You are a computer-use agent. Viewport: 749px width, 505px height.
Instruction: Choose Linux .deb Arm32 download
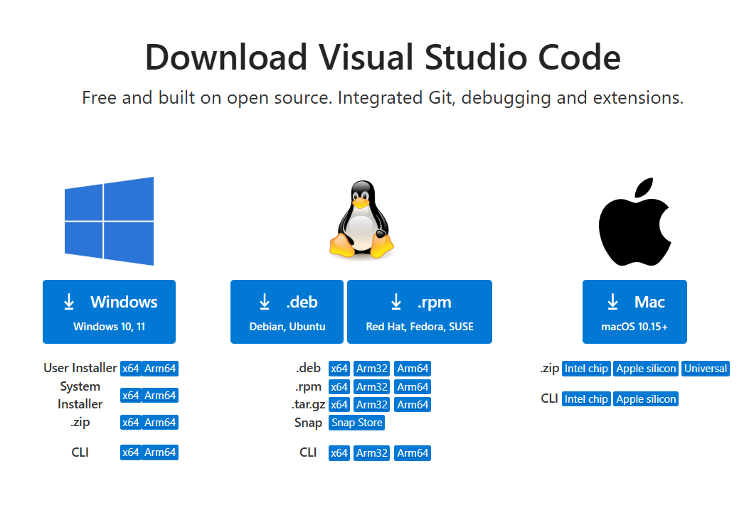[x=371, y=369]
